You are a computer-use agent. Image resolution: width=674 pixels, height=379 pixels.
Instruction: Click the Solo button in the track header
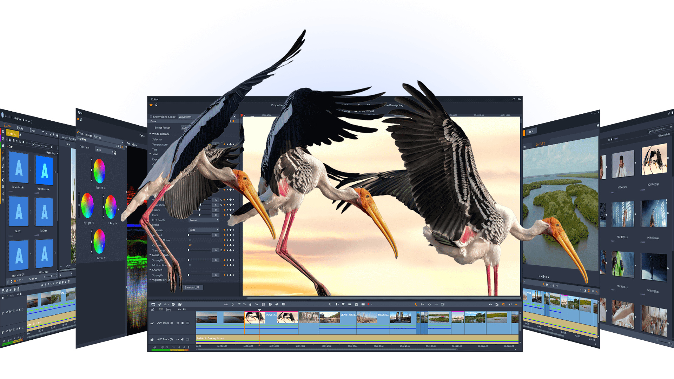point(168,310)
